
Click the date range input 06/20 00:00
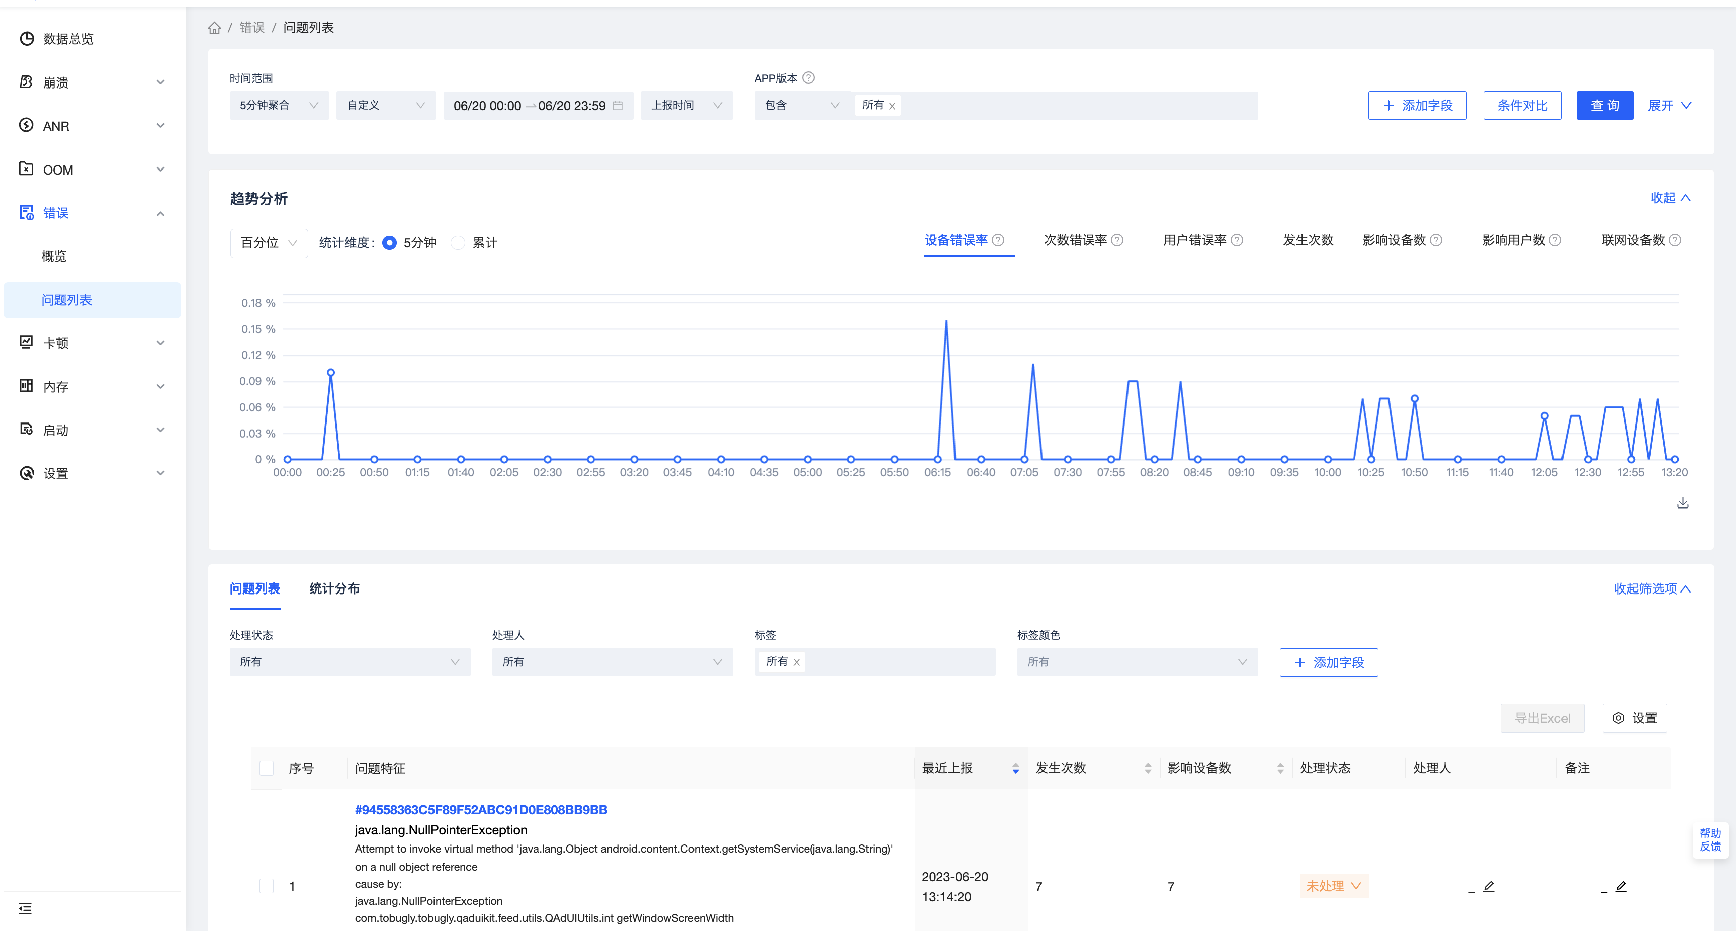[487, 106]
